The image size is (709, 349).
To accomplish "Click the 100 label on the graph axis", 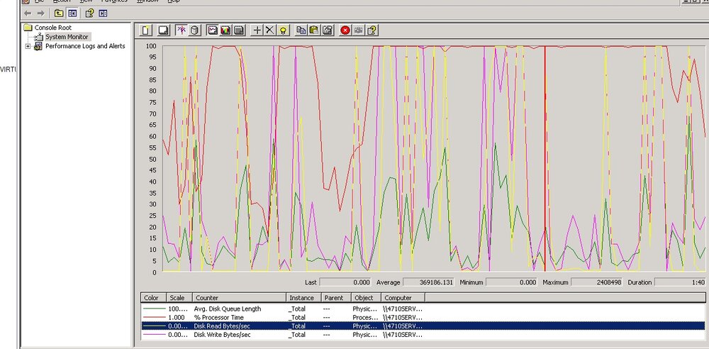I will [151, 45].
